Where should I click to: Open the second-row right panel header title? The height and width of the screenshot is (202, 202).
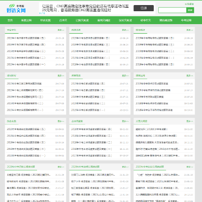[140, 76]
